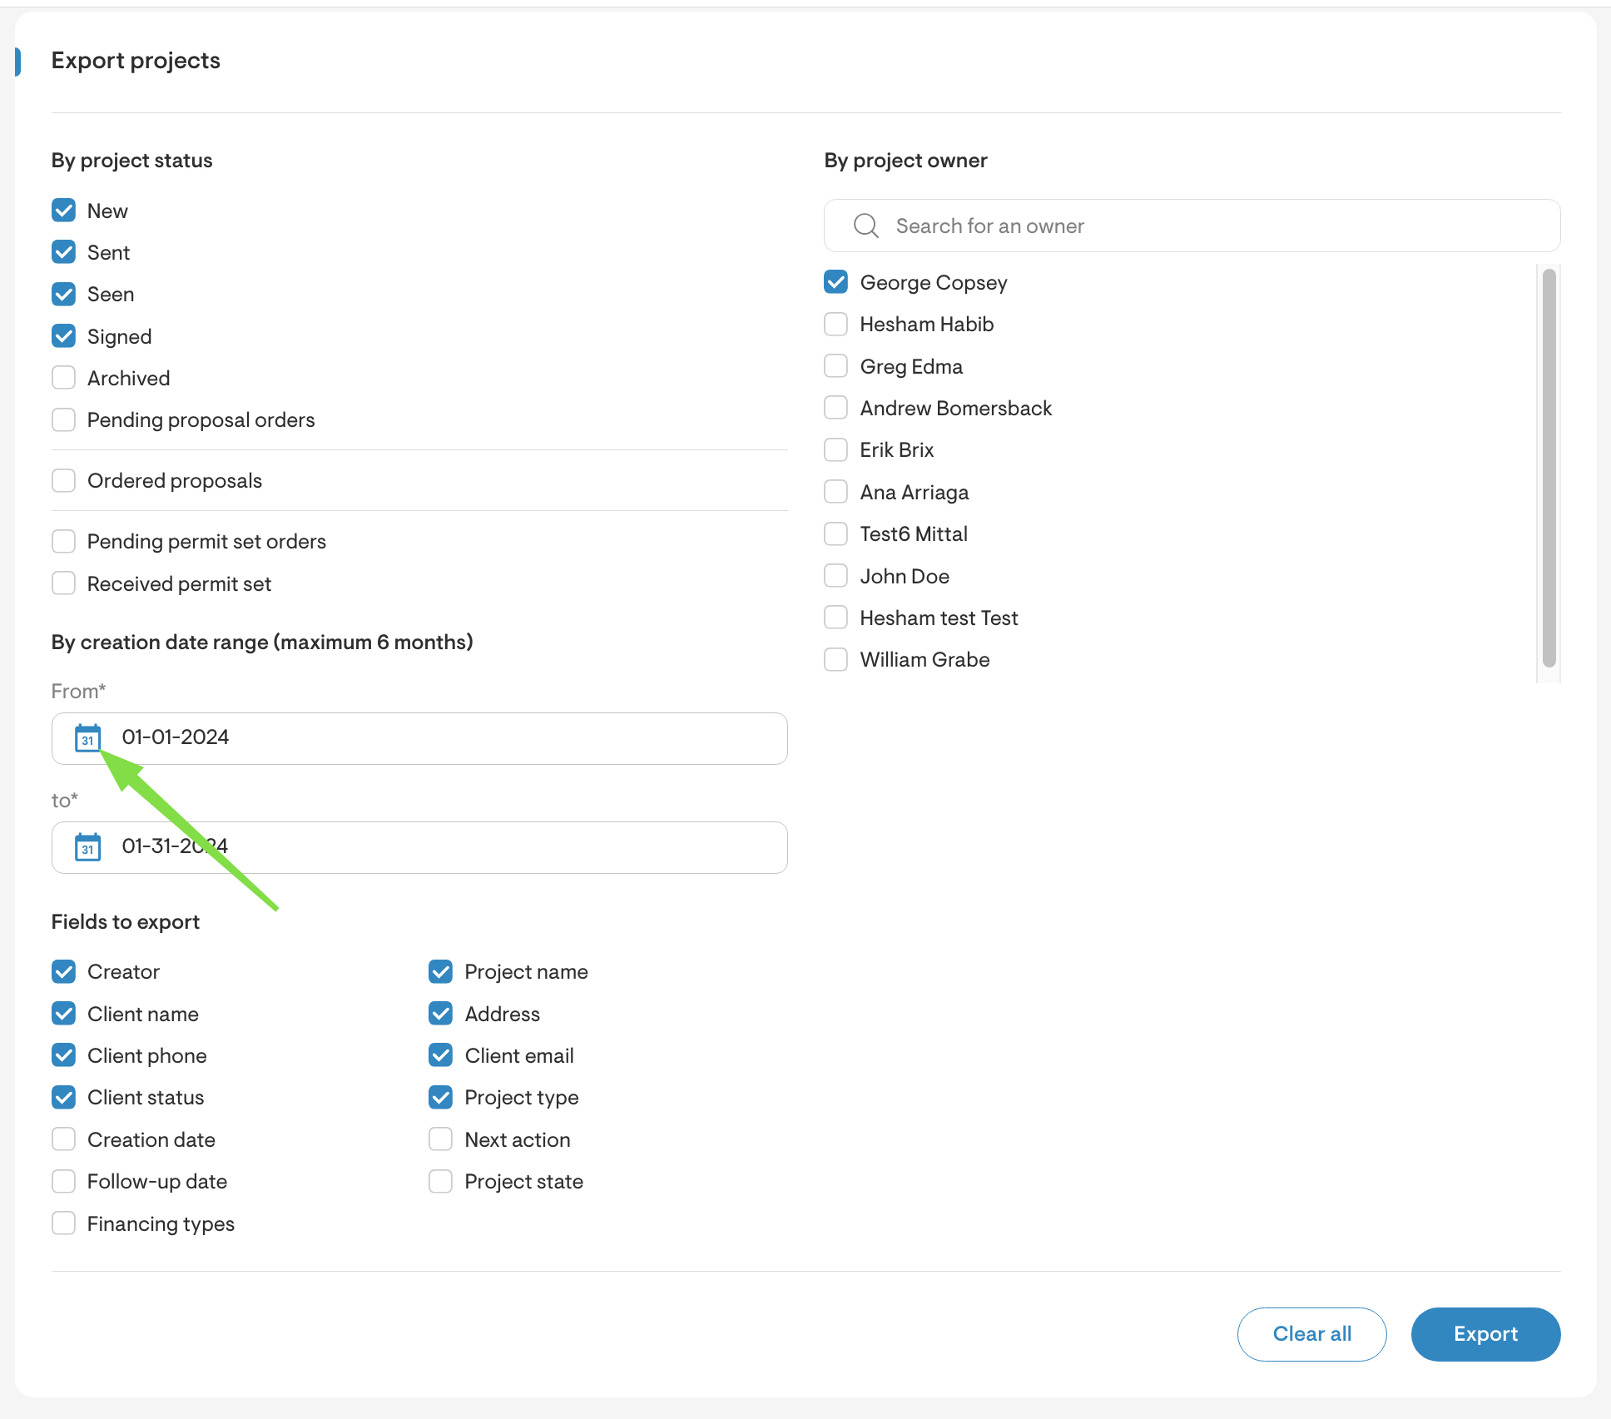Image resolution: width=1611 pixels, height=1419 pixels.
Task: Uncheck George Copsey as project owner
Action: (835, 282)
